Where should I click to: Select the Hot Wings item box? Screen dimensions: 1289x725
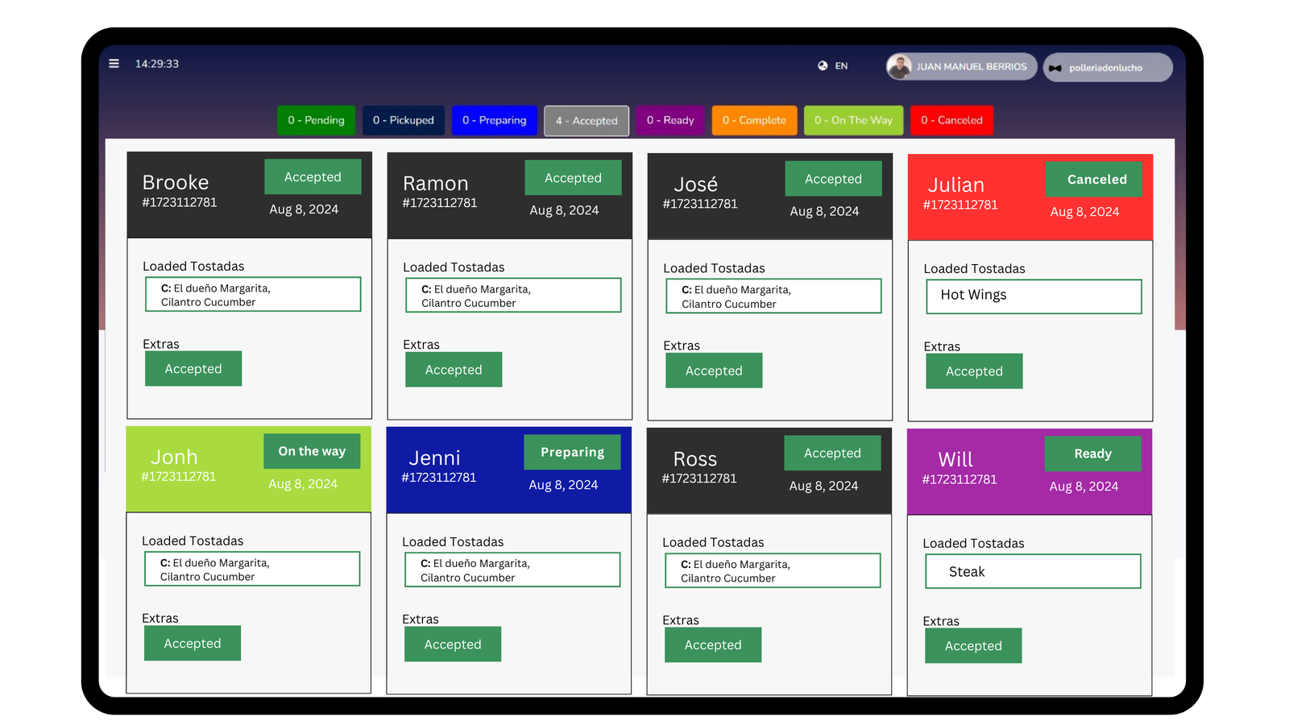click(x=1034, y=296)
